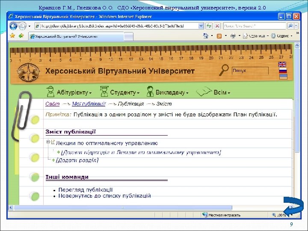The width and height of the screenshot is (308, 231).
Task: Open the Home icon dropdown arrow
Action: pyautogui.click(x=212, y=36)
